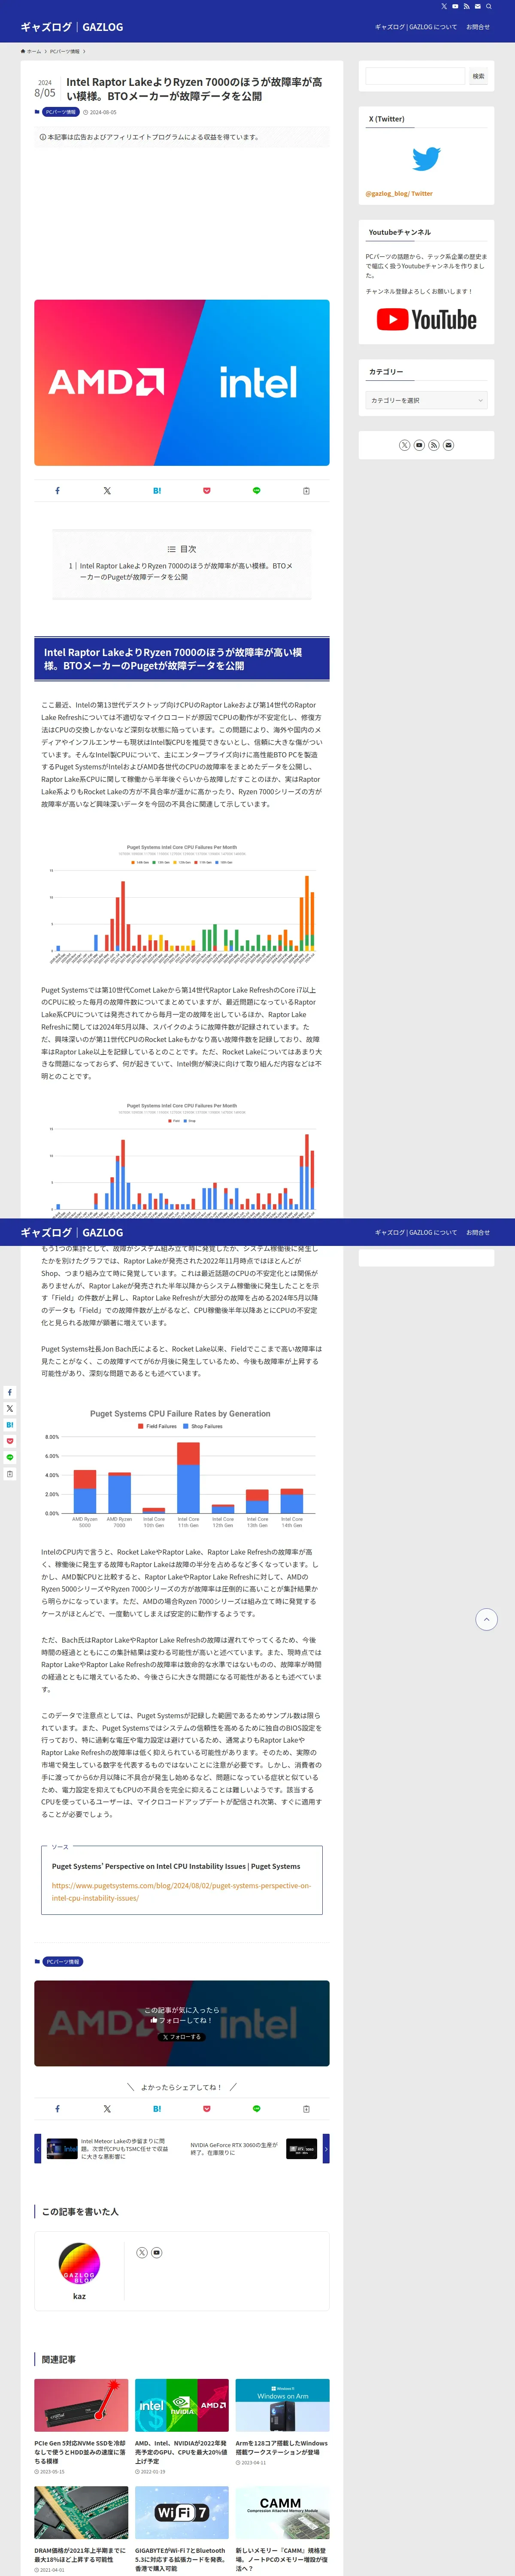Open お問合せ in top header
The image size is (515, 2576).
point(478,27)
